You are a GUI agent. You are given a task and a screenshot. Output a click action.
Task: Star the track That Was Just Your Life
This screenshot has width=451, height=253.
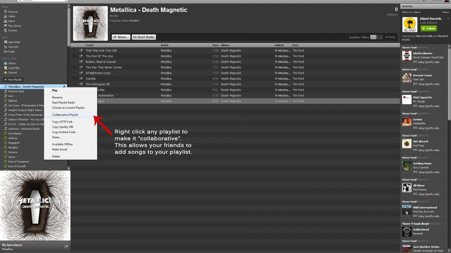[x=74, y=51]
